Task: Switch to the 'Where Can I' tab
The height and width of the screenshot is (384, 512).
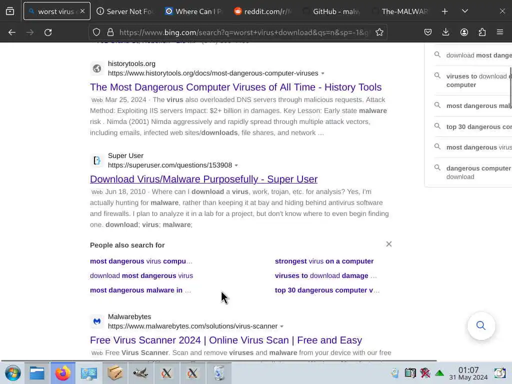Action: point(193,11)
